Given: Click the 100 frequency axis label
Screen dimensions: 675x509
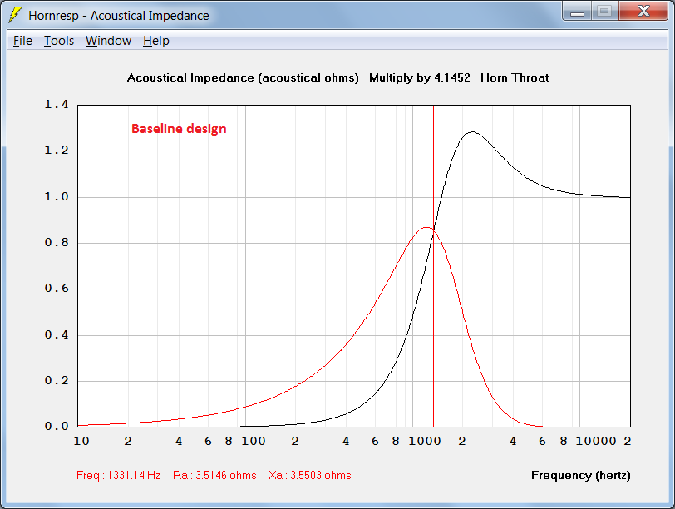Looking at the screenshot, I should (x=253, y=441).
